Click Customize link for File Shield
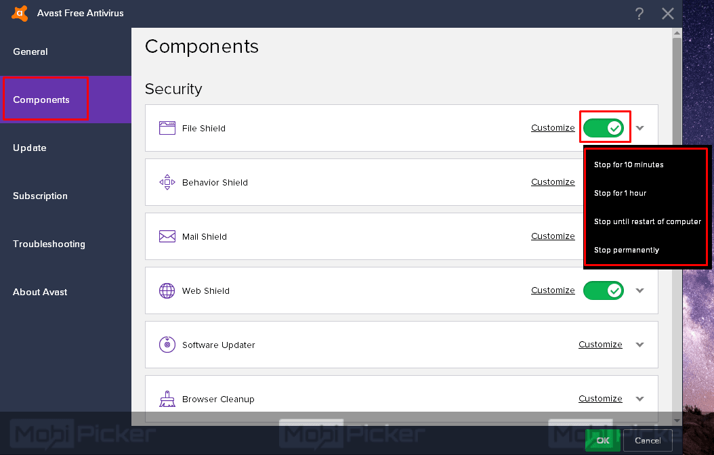 click(x=553, y=128)
